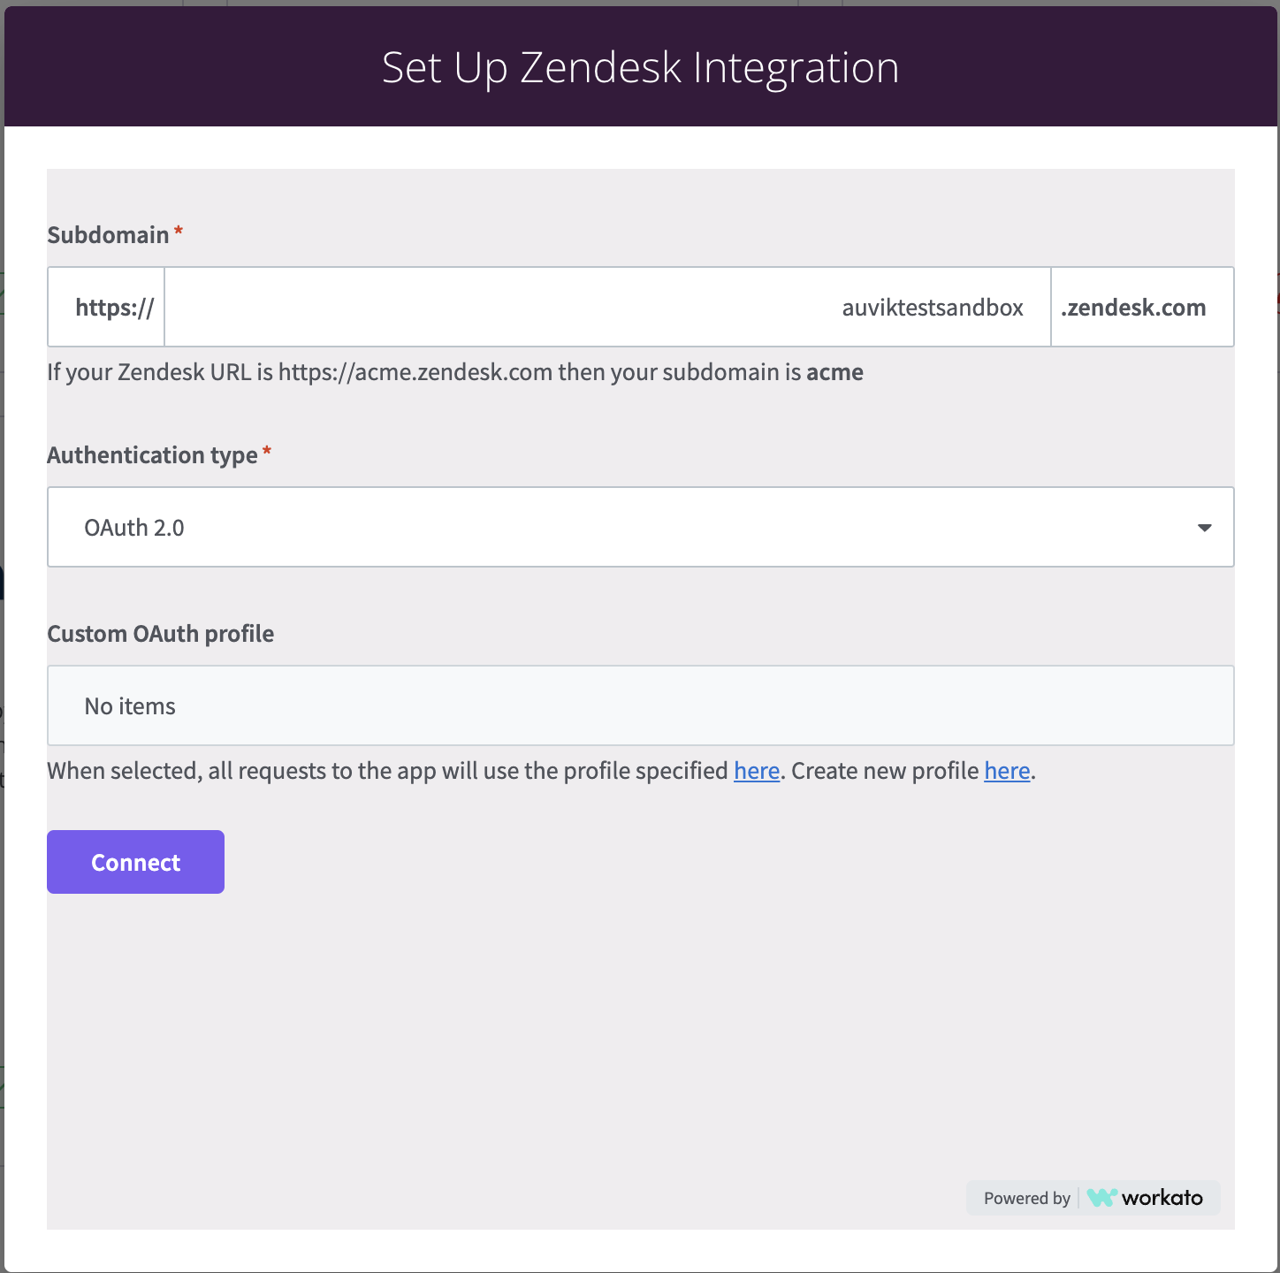Open the Custom OAuth profile No items selector
Viewport: 1280px width, 1273px height.
pos(640,705)
